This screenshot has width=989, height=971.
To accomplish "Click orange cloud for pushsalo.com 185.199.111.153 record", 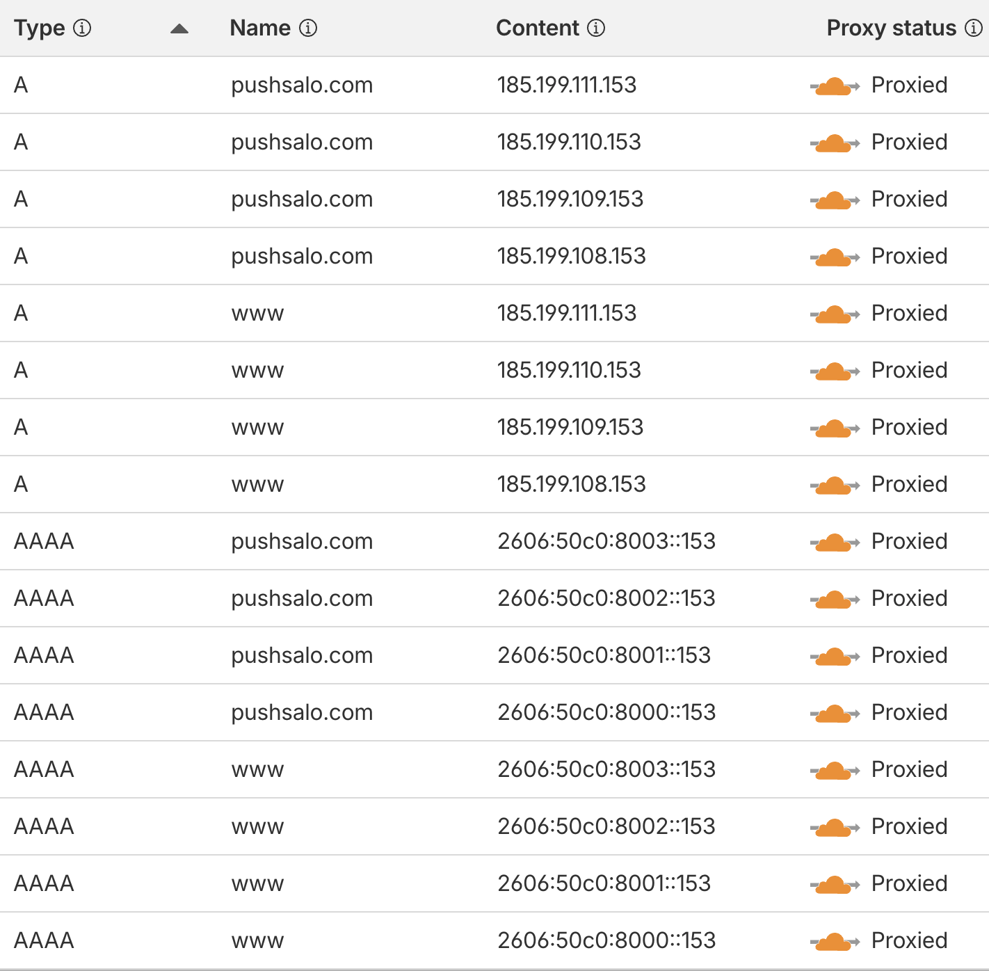I will [834, 86].
